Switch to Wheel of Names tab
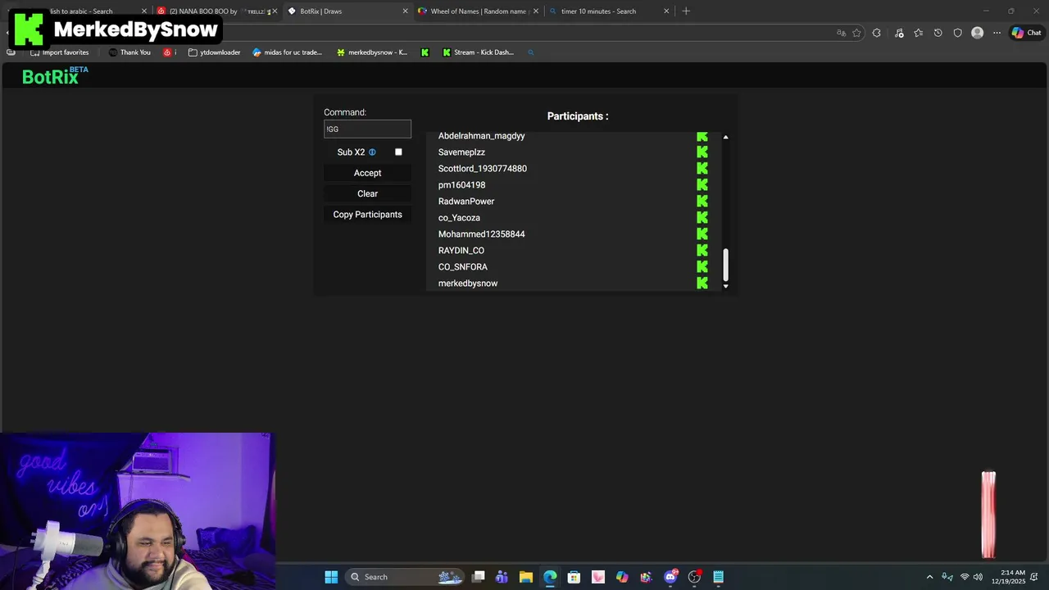The image size is (1049, 590). click(x=478, y=11)
